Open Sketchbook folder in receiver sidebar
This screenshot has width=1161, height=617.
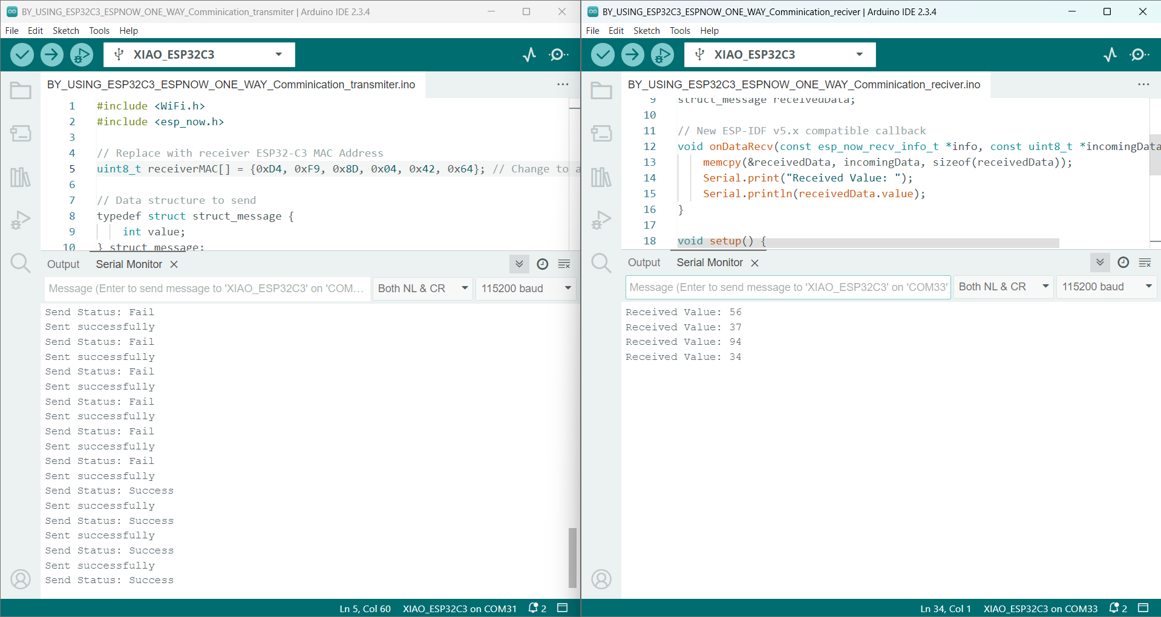click(601, 91)
